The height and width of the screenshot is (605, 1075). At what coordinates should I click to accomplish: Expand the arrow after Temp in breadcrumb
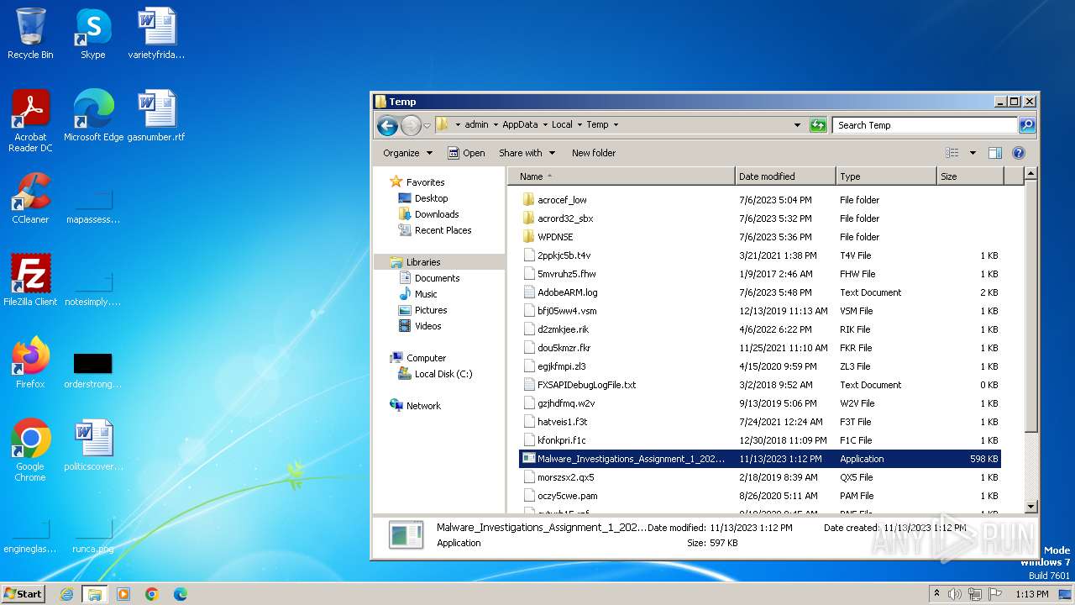[616, 124]
